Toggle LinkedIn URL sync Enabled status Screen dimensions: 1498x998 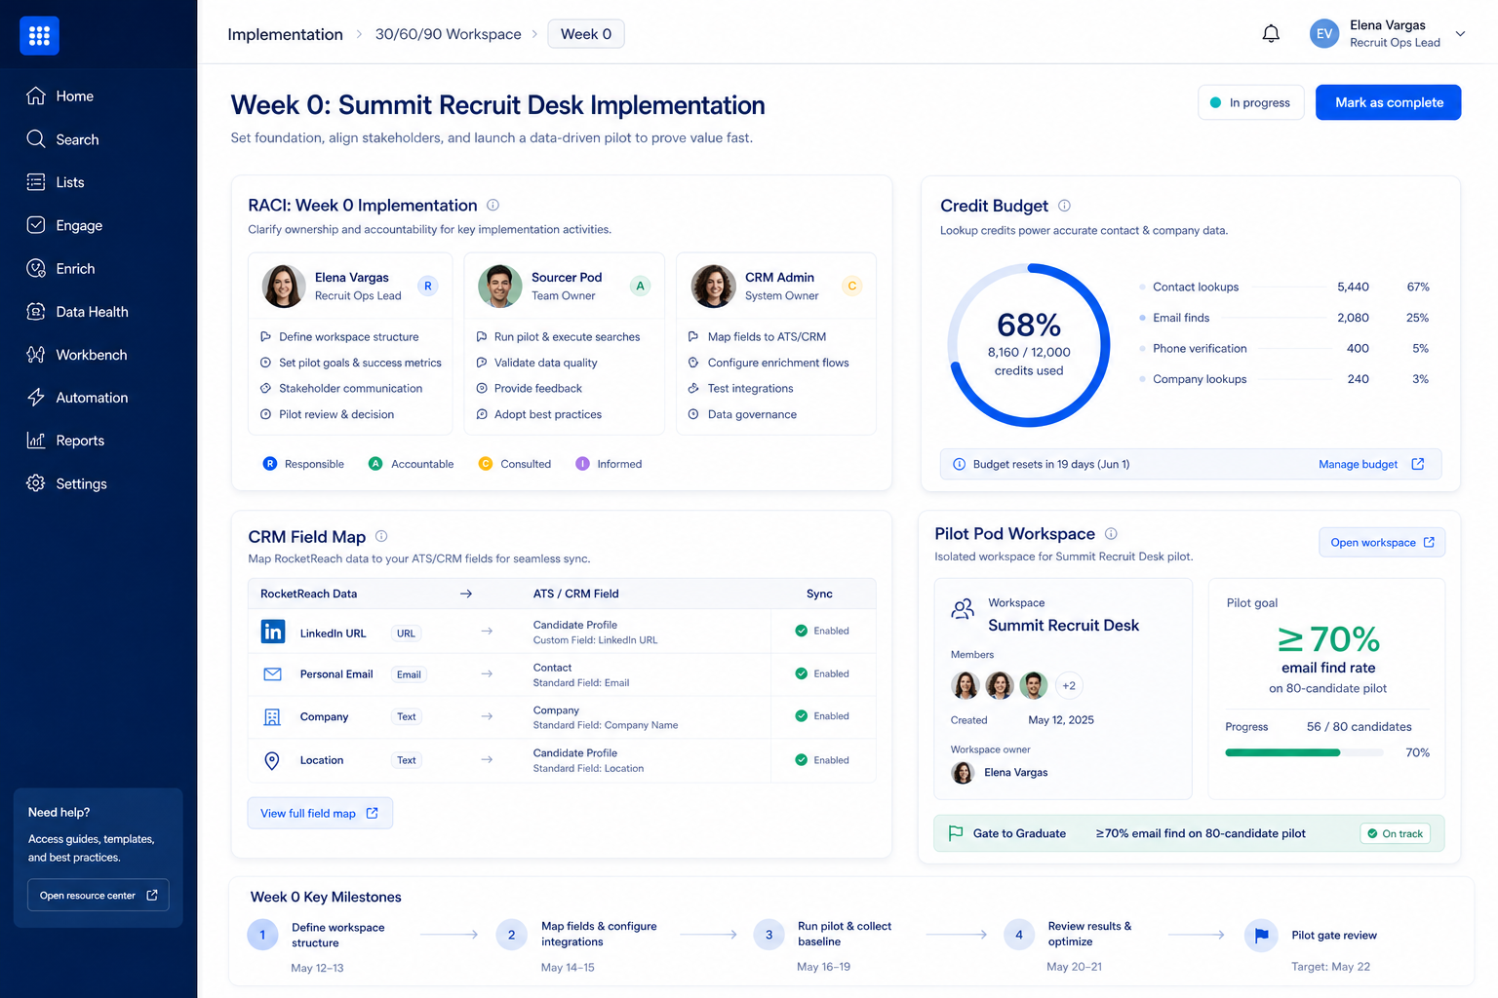[x=822, y=632]
